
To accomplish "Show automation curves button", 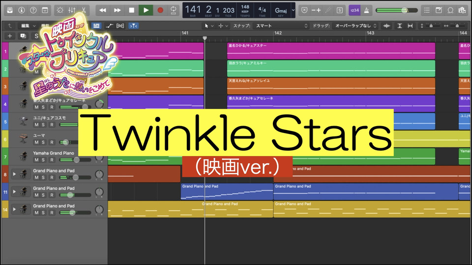I will tap(109, 26).
